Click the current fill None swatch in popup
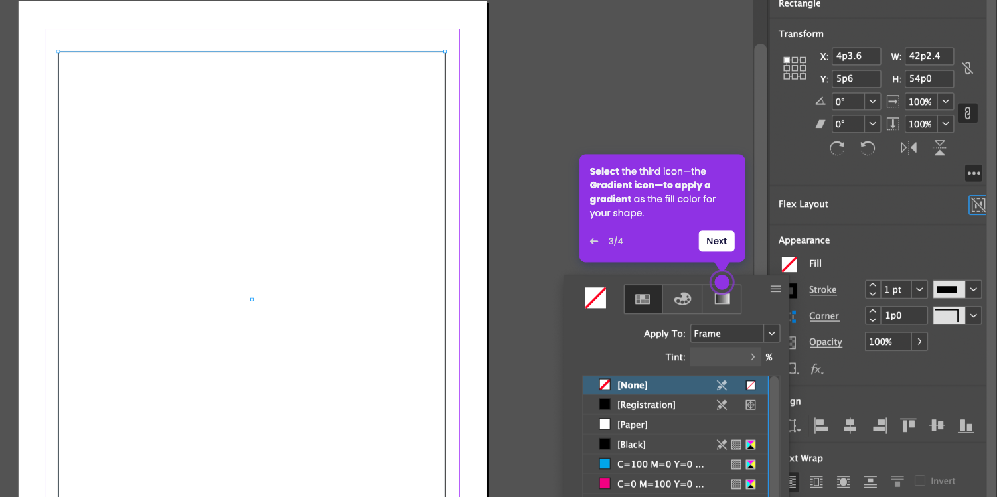The image size is (997, 497). [595, 298]
